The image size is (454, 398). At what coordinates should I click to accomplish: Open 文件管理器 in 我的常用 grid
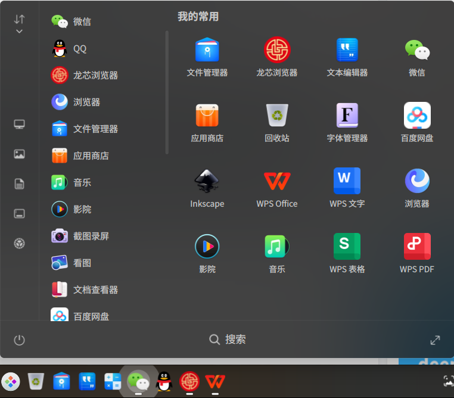point(207,57)
